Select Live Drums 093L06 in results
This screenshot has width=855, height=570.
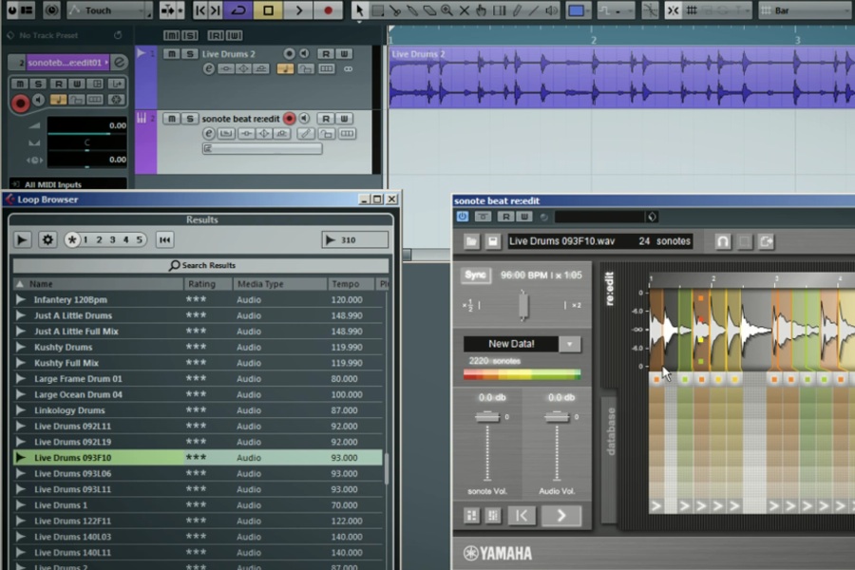(x=198, y=473)
